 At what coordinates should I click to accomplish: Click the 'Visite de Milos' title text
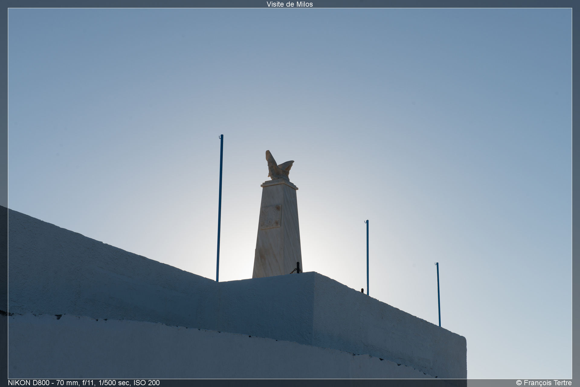tap(290, 4)
